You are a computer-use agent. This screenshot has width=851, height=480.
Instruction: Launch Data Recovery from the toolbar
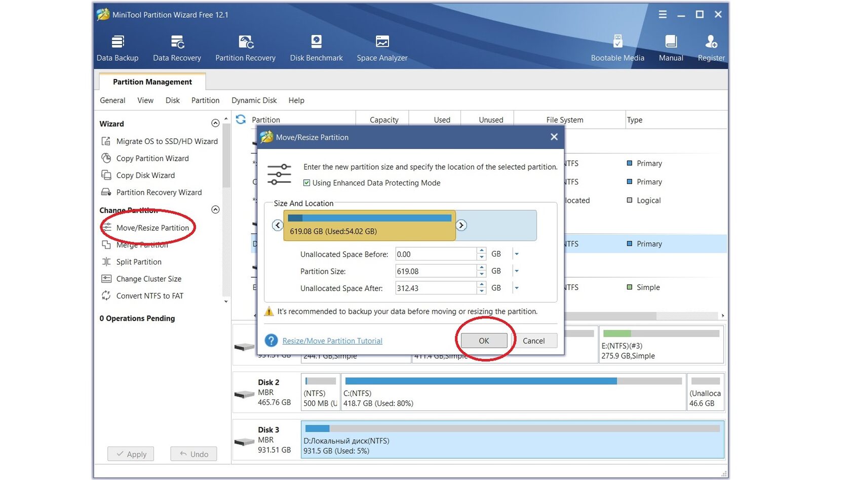click(x=177, y=48)
